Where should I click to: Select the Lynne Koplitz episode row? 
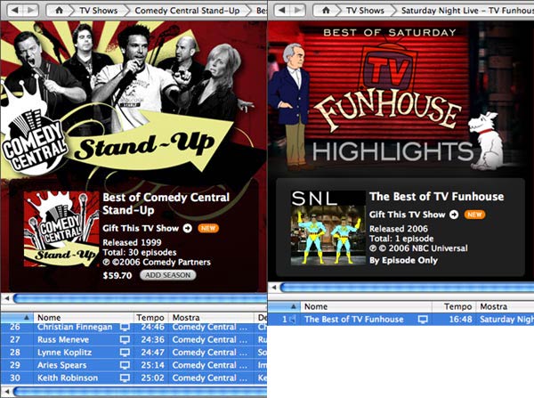tap(133, 353)
